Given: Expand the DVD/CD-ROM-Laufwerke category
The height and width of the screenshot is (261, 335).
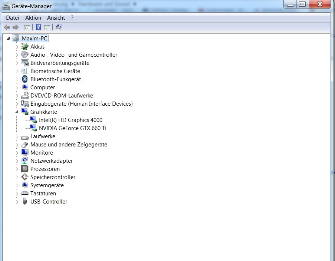Looking at the screenshot, I should pyautogui.click(x=17, y=96).
